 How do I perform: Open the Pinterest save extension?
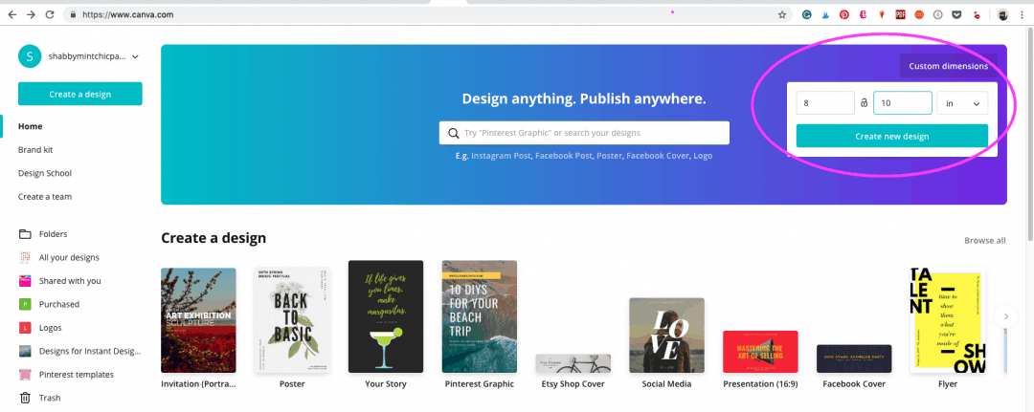[844, 14]
